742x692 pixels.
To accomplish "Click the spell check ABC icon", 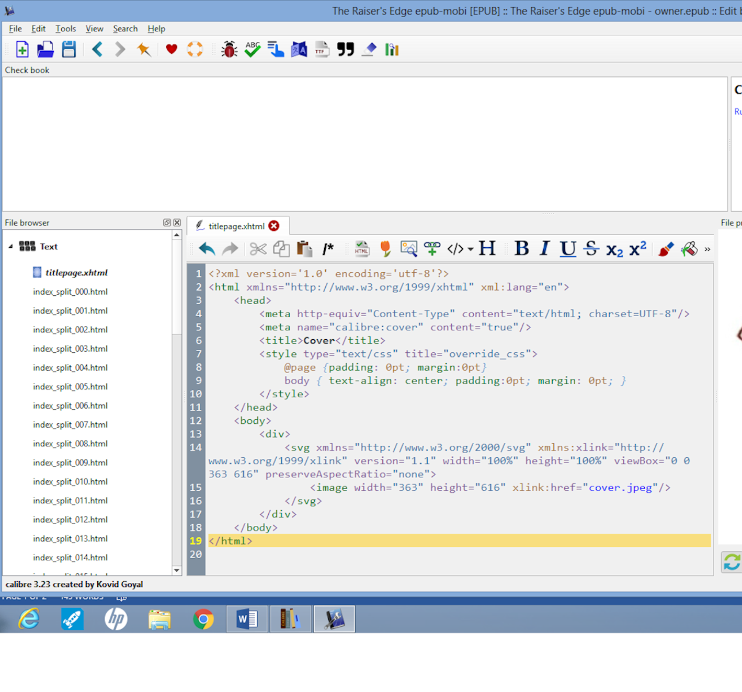I will point(253,50).
